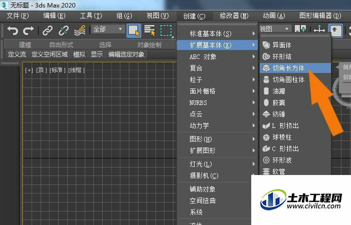
Task: Open the 全部 selection filter dropdown
Action: tap(108, 29)
